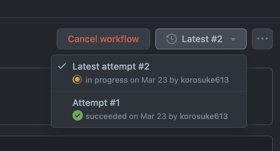The image size is (280, 151).
Task: Click the Cancel workflow button
Action: [103, 39]
